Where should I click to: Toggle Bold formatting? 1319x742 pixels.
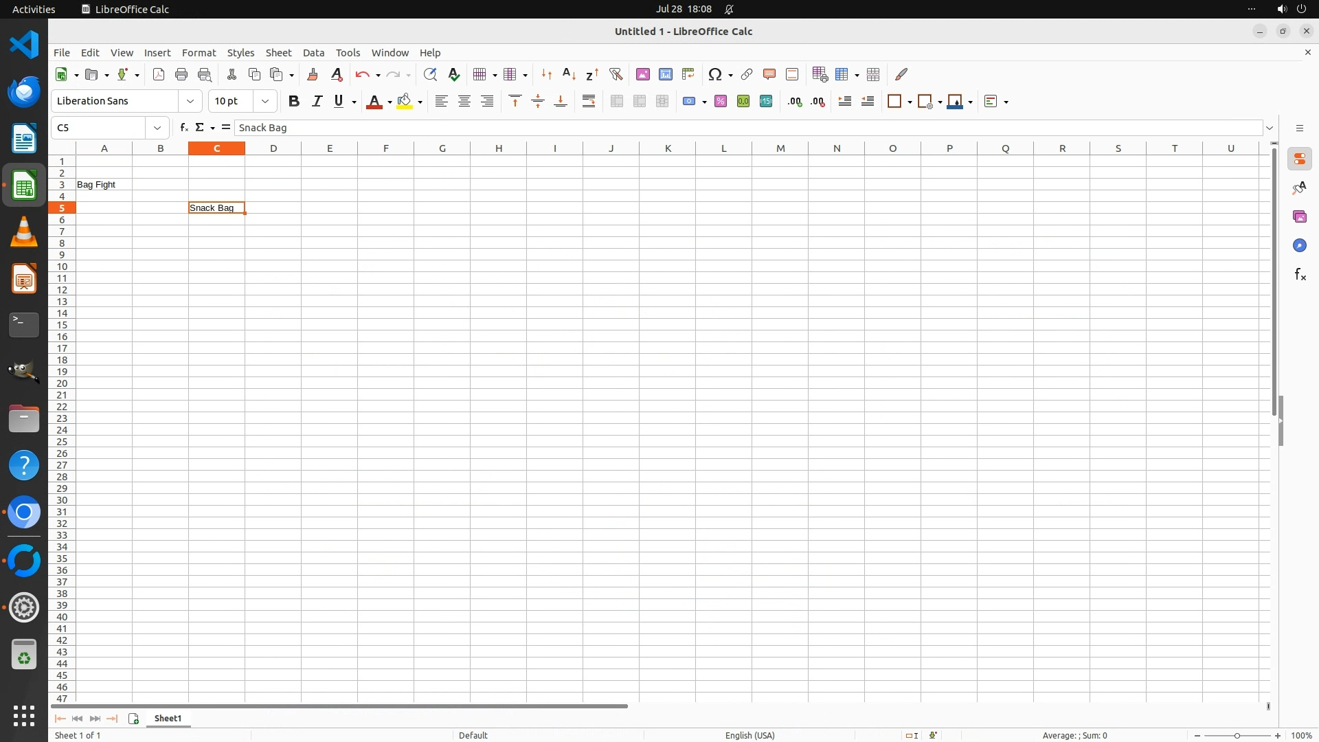coord(294,101)
